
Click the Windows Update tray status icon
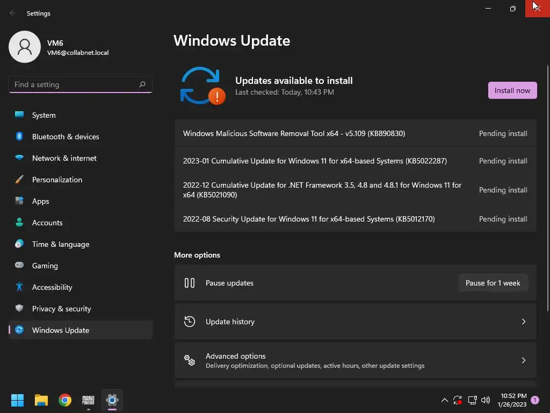[458, 400]
